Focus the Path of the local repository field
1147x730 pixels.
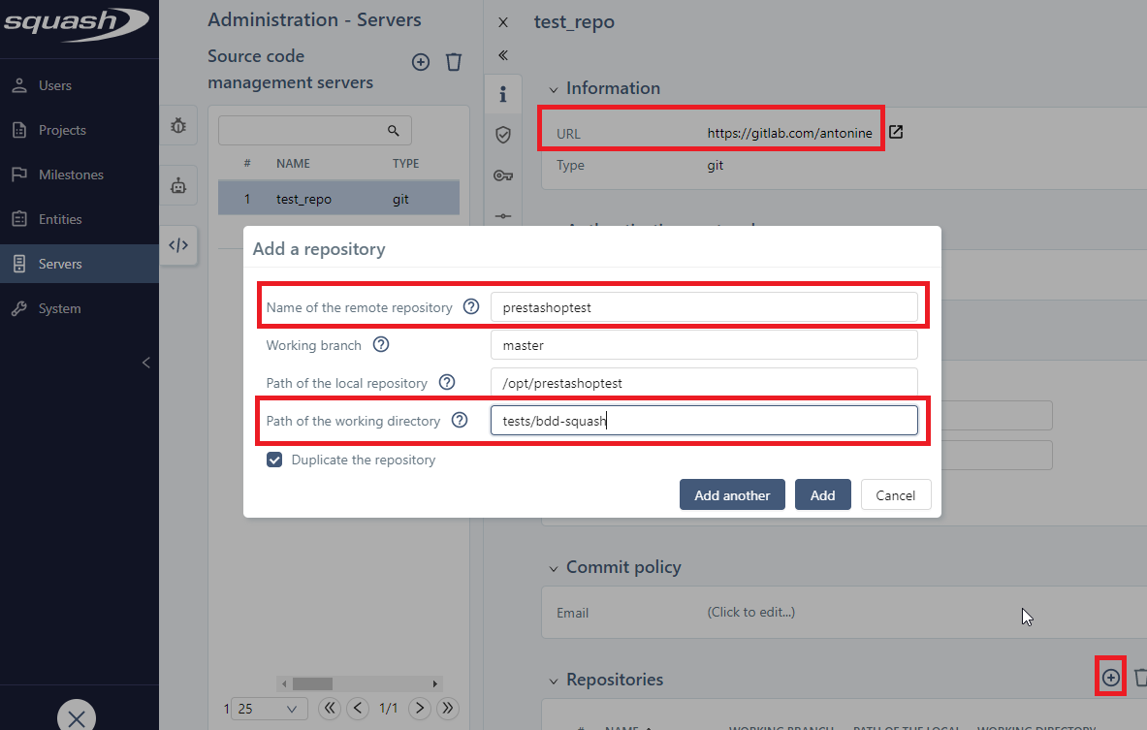[703, 383]
